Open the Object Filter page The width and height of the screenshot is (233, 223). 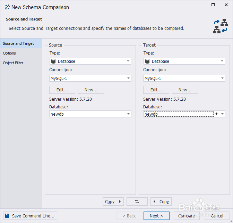coord(13,63)
